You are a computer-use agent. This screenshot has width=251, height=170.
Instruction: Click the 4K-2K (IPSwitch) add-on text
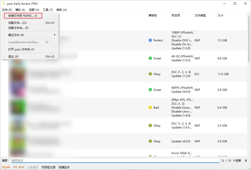point(182,56)
